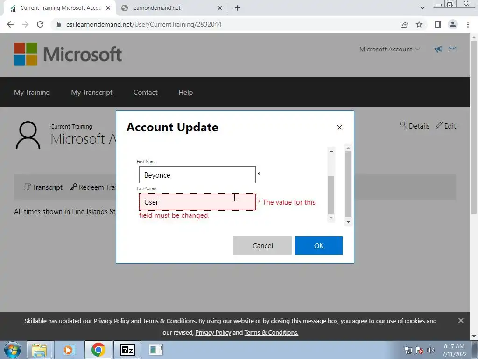Click the document app taskbar icon
478x359 pixels.
click(x=156, y=350)
